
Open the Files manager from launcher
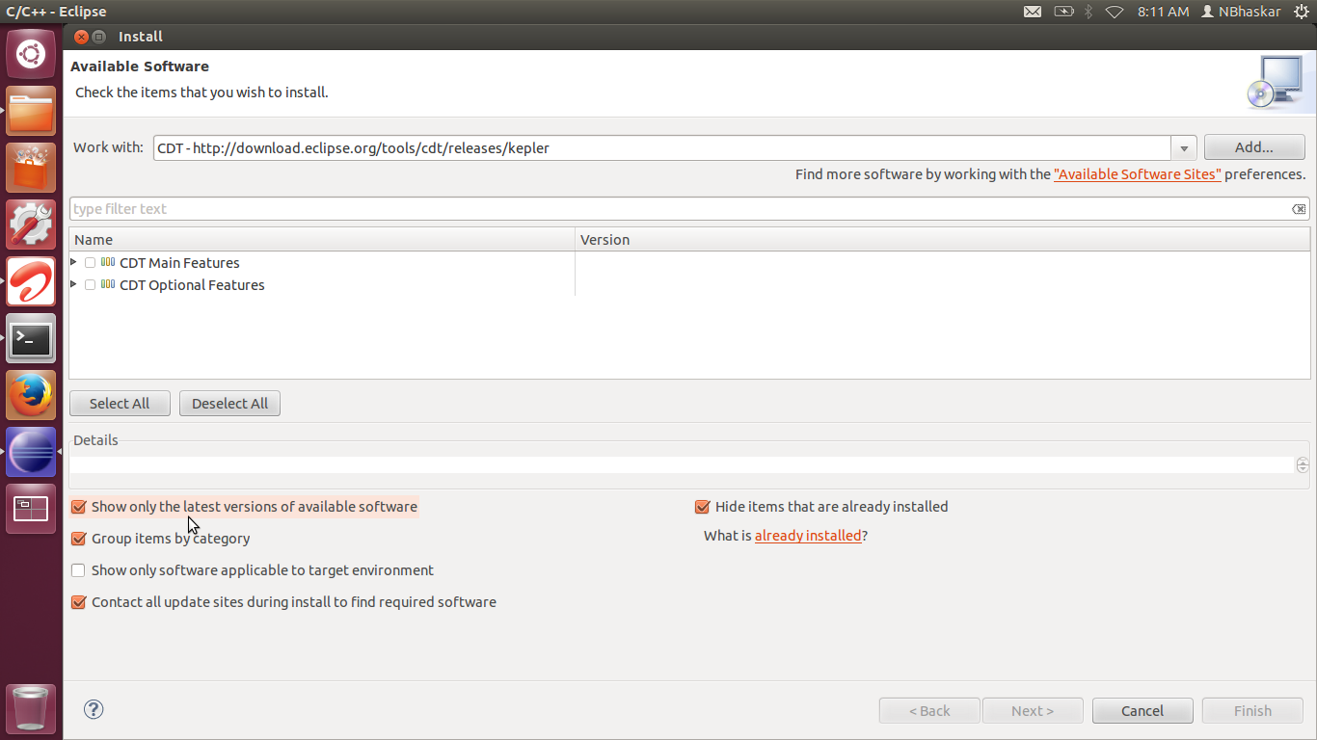pos(31,111)
